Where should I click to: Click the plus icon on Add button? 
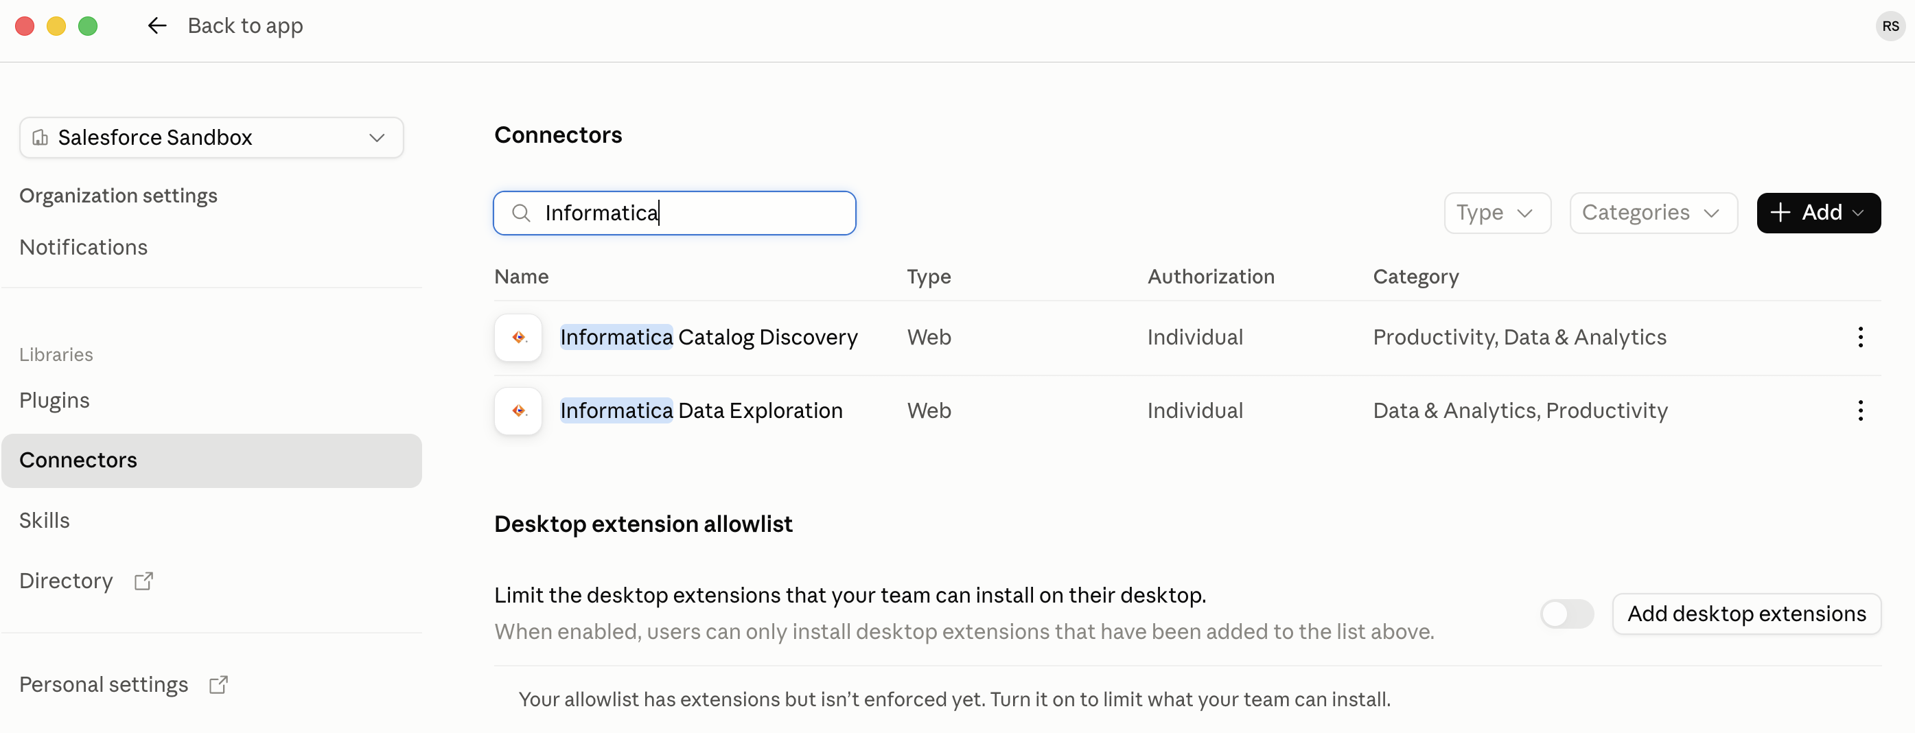[1780, 213]
